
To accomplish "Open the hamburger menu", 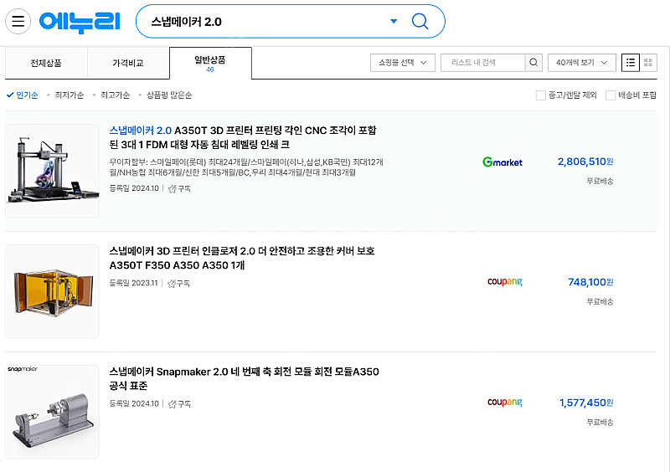I will [18, 21].
